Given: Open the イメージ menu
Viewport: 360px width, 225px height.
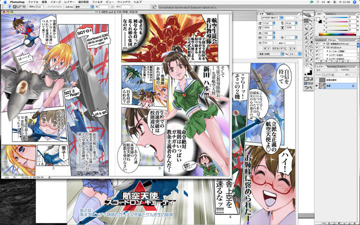Looking at the screenshot, I should (55, 2).
